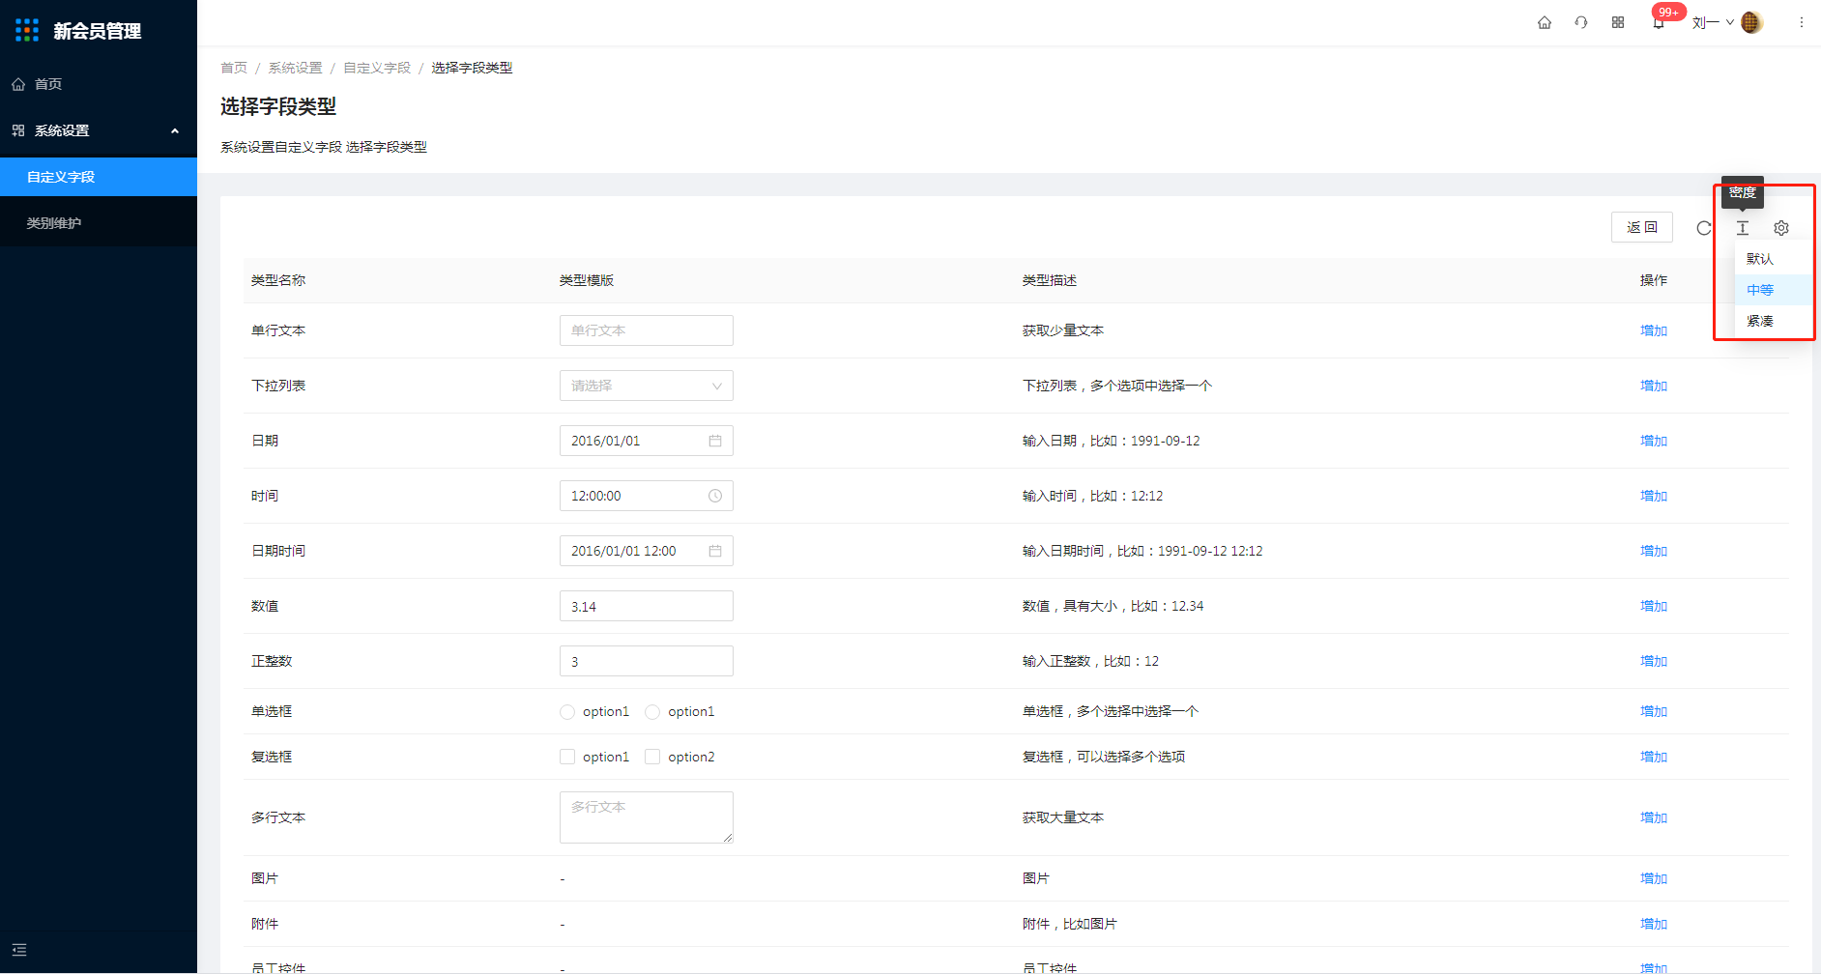Collapse the sidebar using bottom menu icon

click(19, 950)
